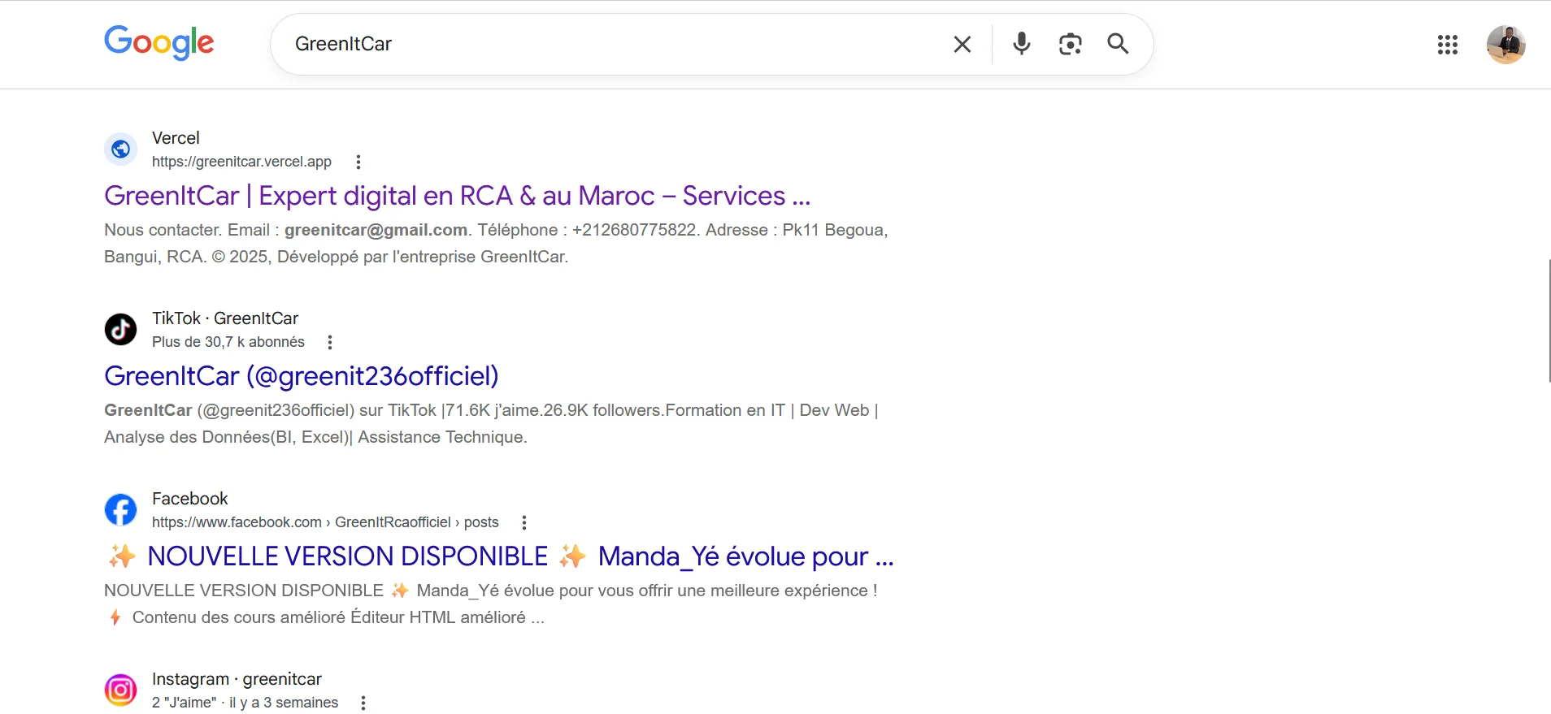
Task: Click the Facebook favicon
Action: 120,510
